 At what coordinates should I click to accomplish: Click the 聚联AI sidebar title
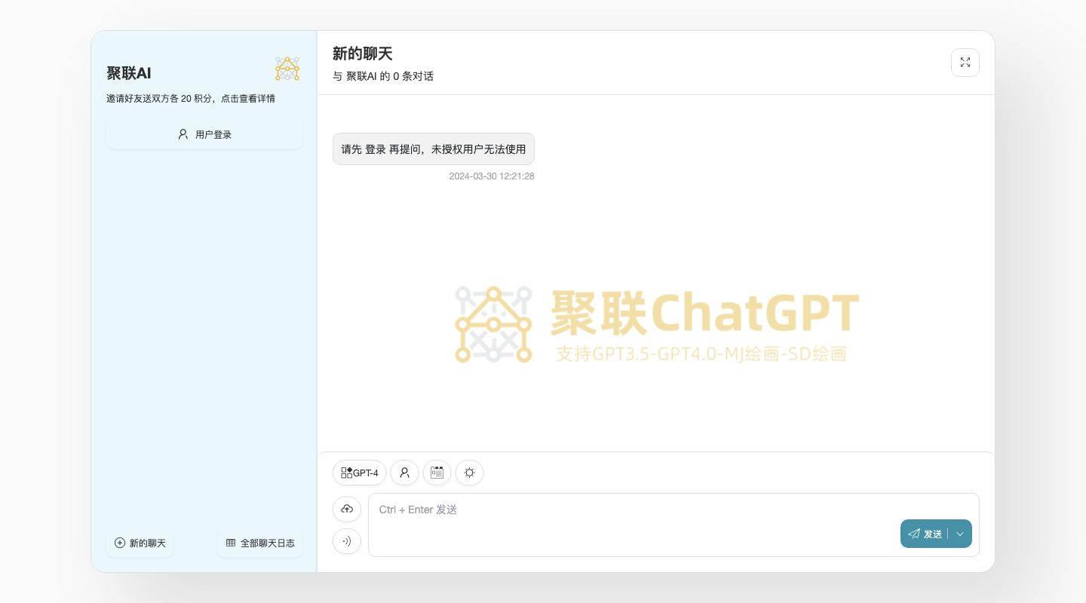click(129, 73)
